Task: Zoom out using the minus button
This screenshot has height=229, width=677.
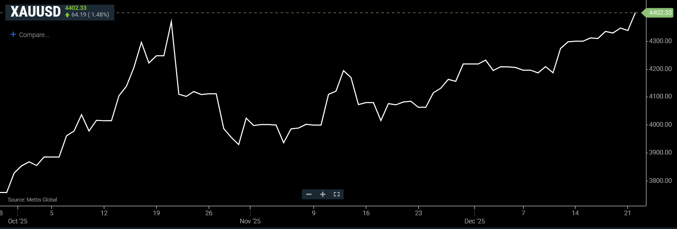Action: pos(309,194)
